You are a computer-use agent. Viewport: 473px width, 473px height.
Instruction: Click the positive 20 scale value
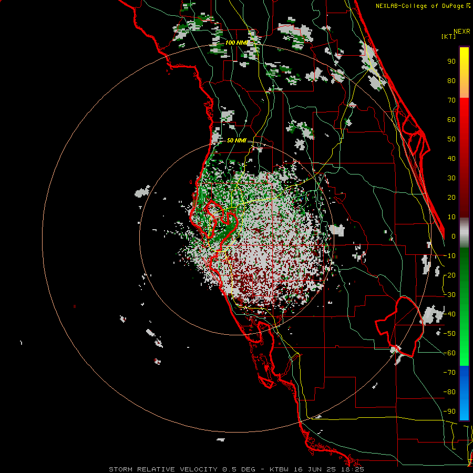tap(451, 197)
